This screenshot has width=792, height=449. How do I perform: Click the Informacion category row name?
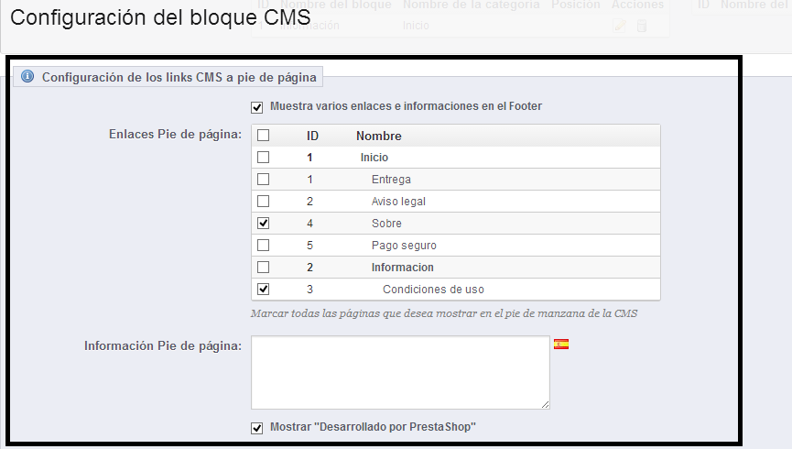402,268
